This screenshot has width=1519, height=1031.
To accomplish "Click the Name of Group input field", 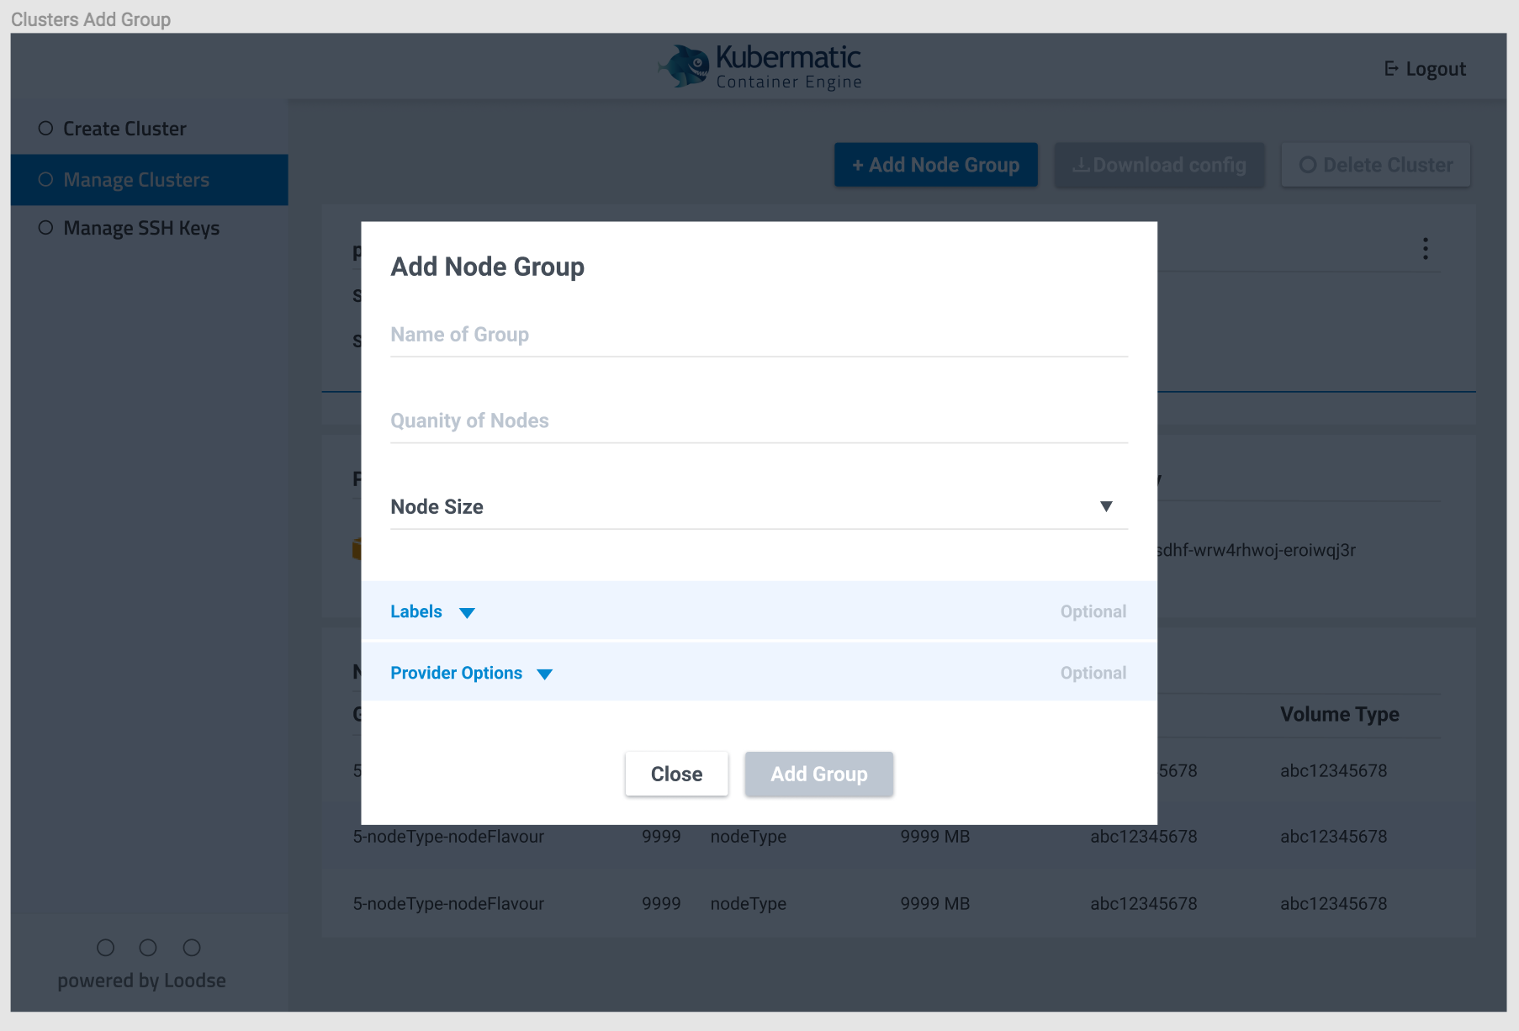I will pyautogui.click(x=757, y=335).
